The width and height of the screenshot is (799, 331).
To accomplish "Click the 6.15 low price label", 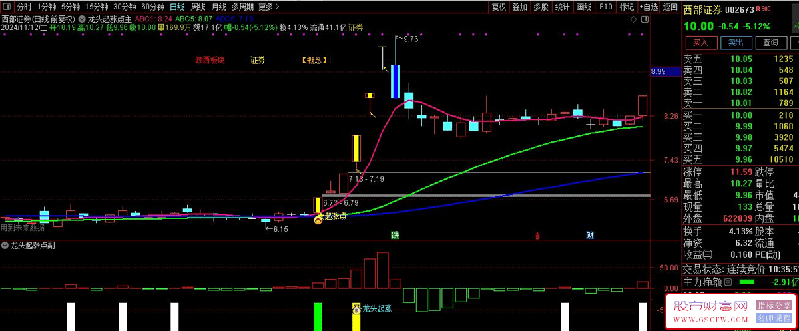I will click(280, 229).
